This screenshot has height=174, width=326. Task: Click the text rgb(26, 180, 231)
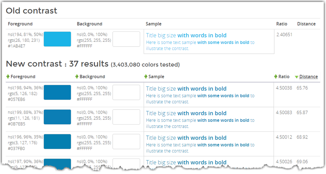tap(24, 40)
